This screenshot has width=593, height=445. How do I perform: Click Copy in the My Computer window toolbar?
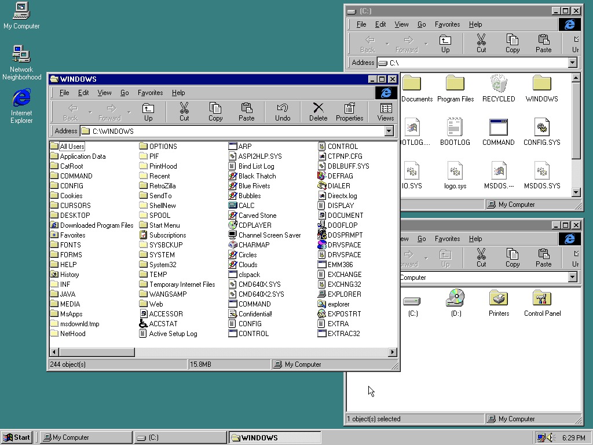pos(513,258)
